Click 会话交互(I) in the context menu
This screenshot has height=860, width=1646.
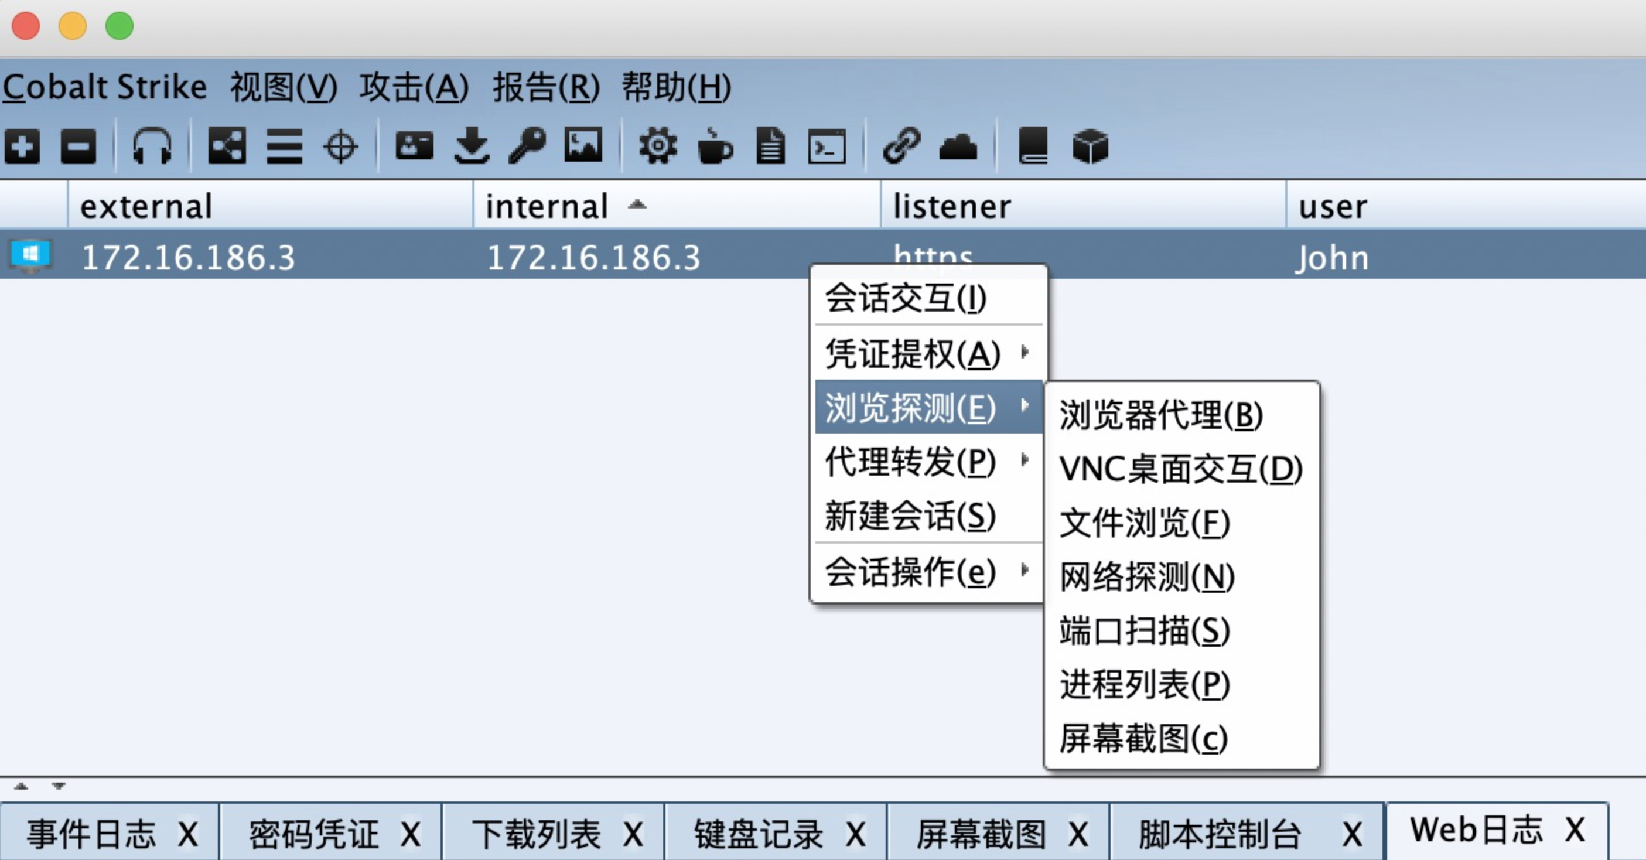click(906, 298)
